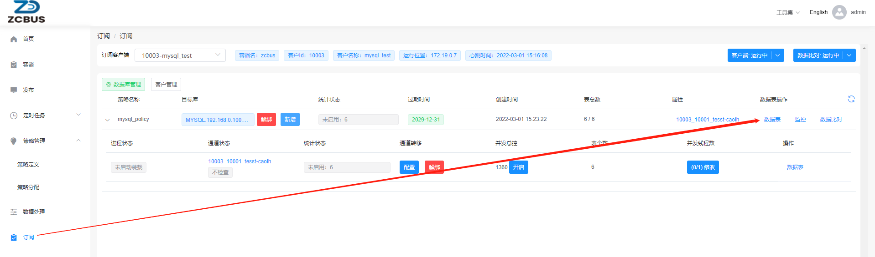
Task: Open the monitor (监控) link
Action: 800,120
